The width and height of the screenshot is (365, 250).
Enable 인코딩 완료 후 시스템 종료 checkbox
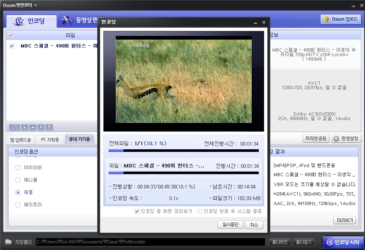click(200, 211)
